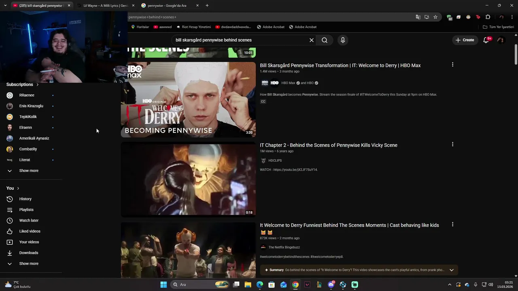
Task: Open Haritalar bookmark
Action: (140, 27)
